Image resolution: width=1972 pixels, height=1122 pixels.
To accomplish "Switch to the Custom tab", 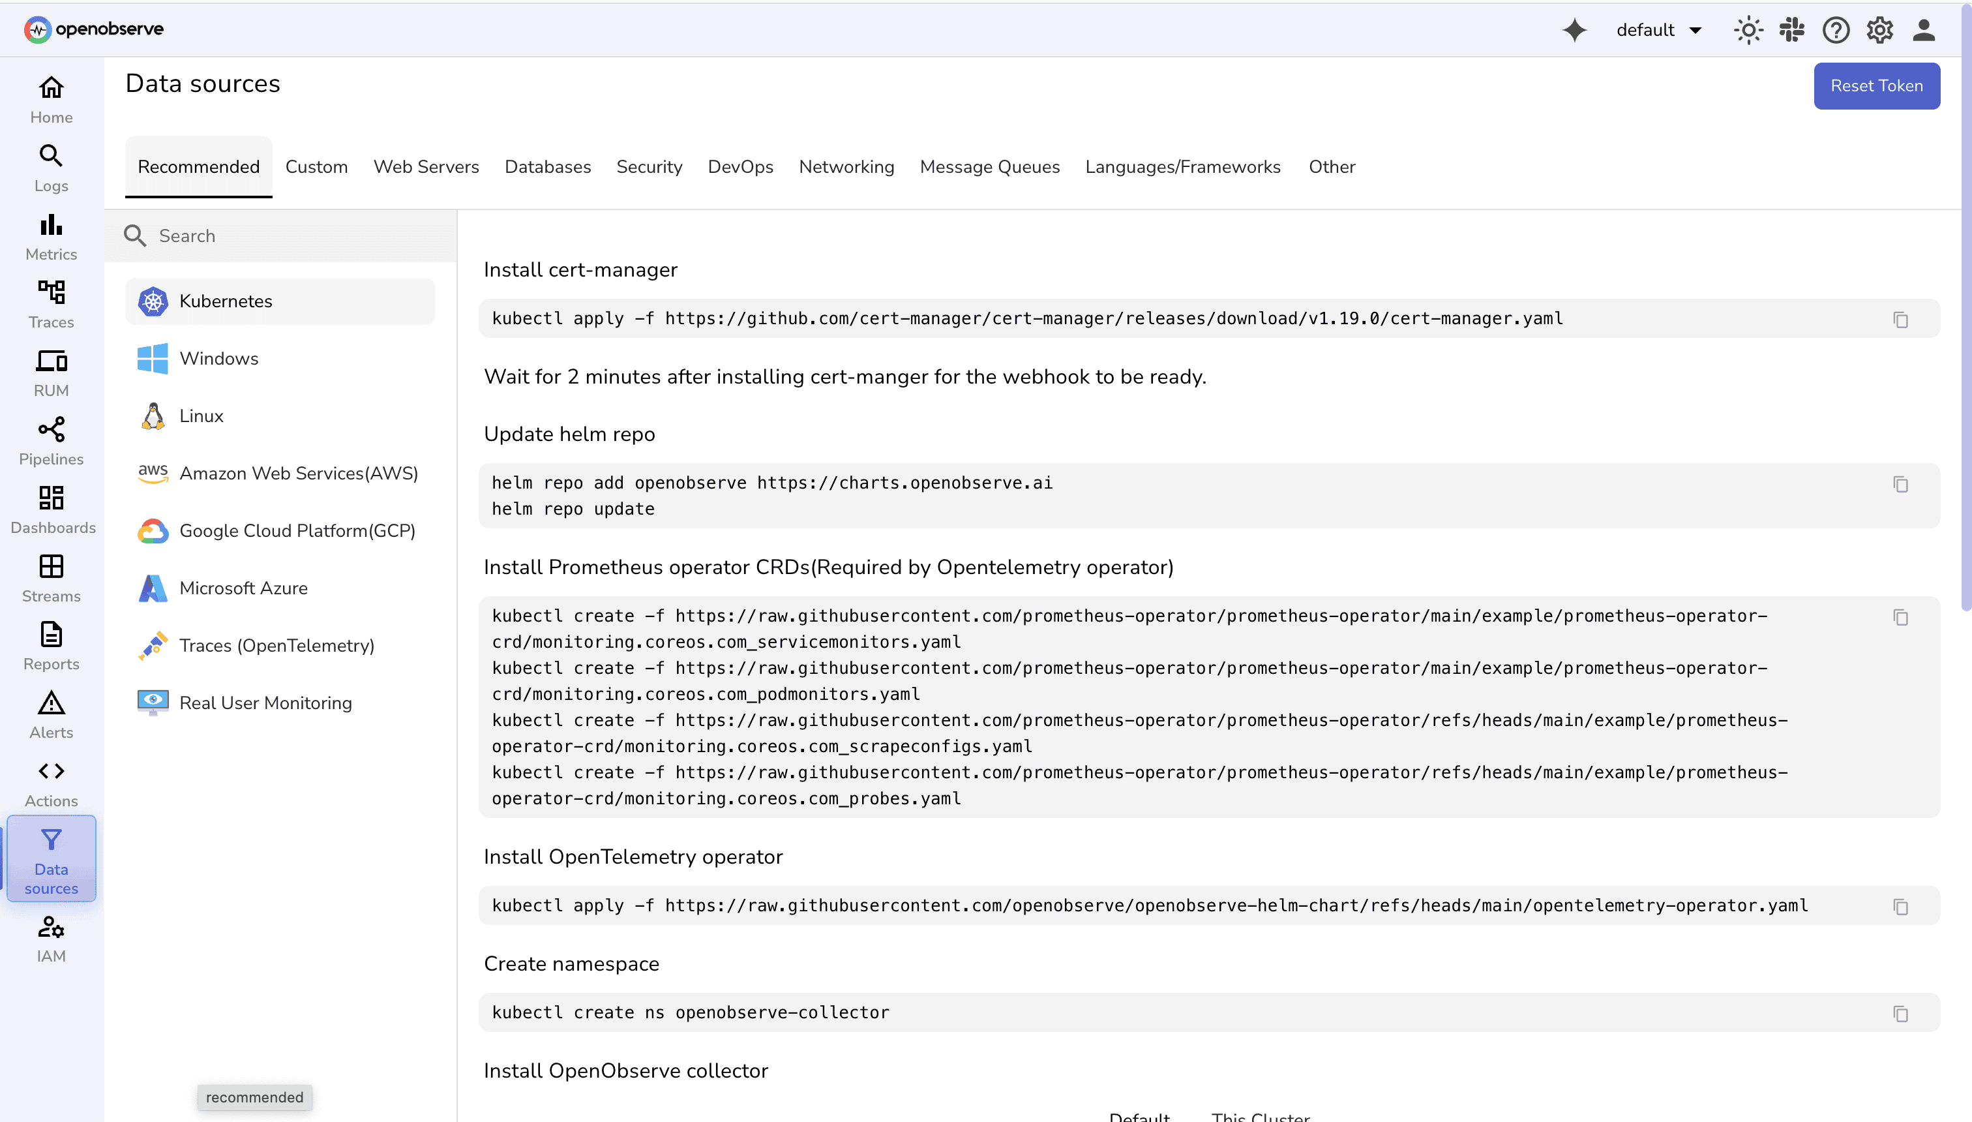I will coord(316,166).
